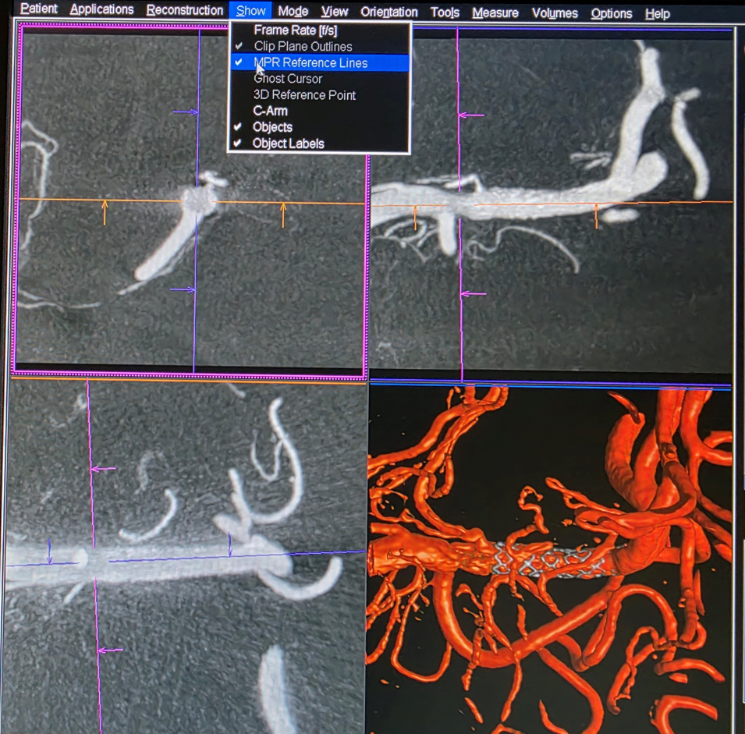Enable the Ghost Cursor option
Screen dimensions: 745x734
tap(288, 79)
